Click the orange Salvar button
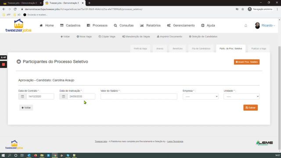Image resolution: width=281 pixels, height=158 pixels. pos(251,108)
